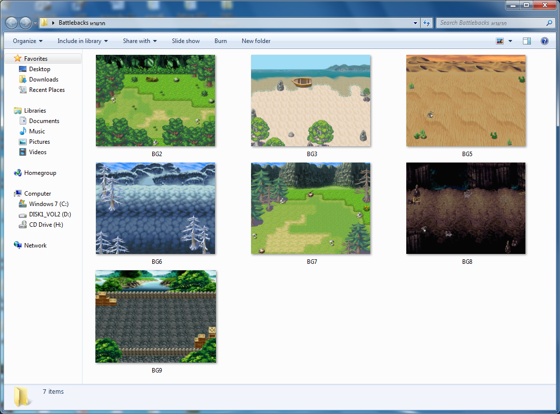Click the details pane folder icon
This screenshot has width=560, height=414.
click(22, 396)
